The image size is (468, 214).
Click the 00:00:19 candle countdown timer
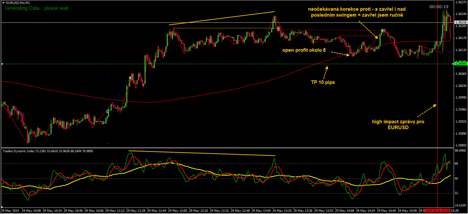(439, 7)
